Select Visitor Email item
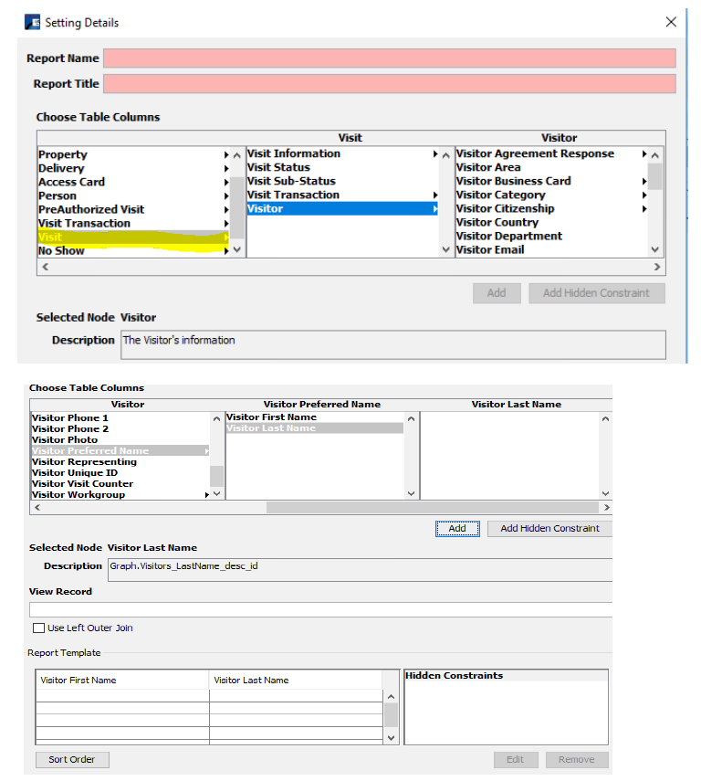The height and width of the screenshot is (781, 701). click(x=490, y=250)
